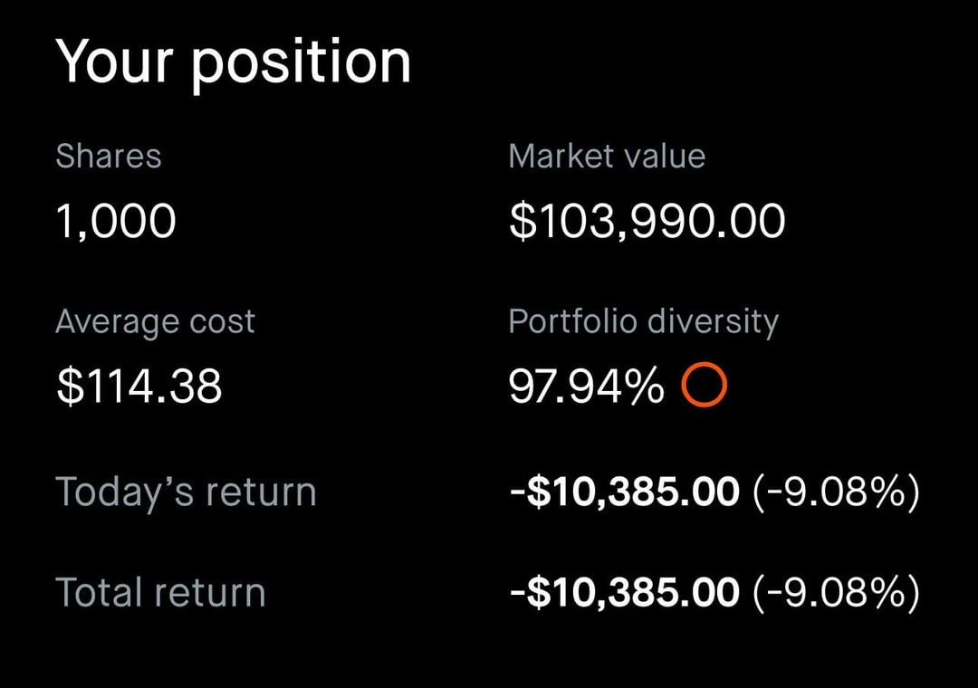
Task: Select the $103,990.00 market value amount
Action: pyautogui.click(x=647, y=221)
